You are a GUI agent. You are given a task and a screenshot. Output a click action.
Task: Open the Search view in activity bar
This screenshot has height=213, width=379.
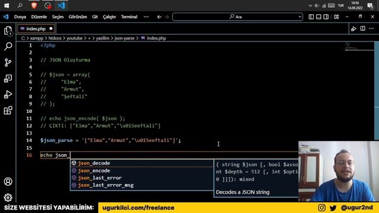point(8,46)
